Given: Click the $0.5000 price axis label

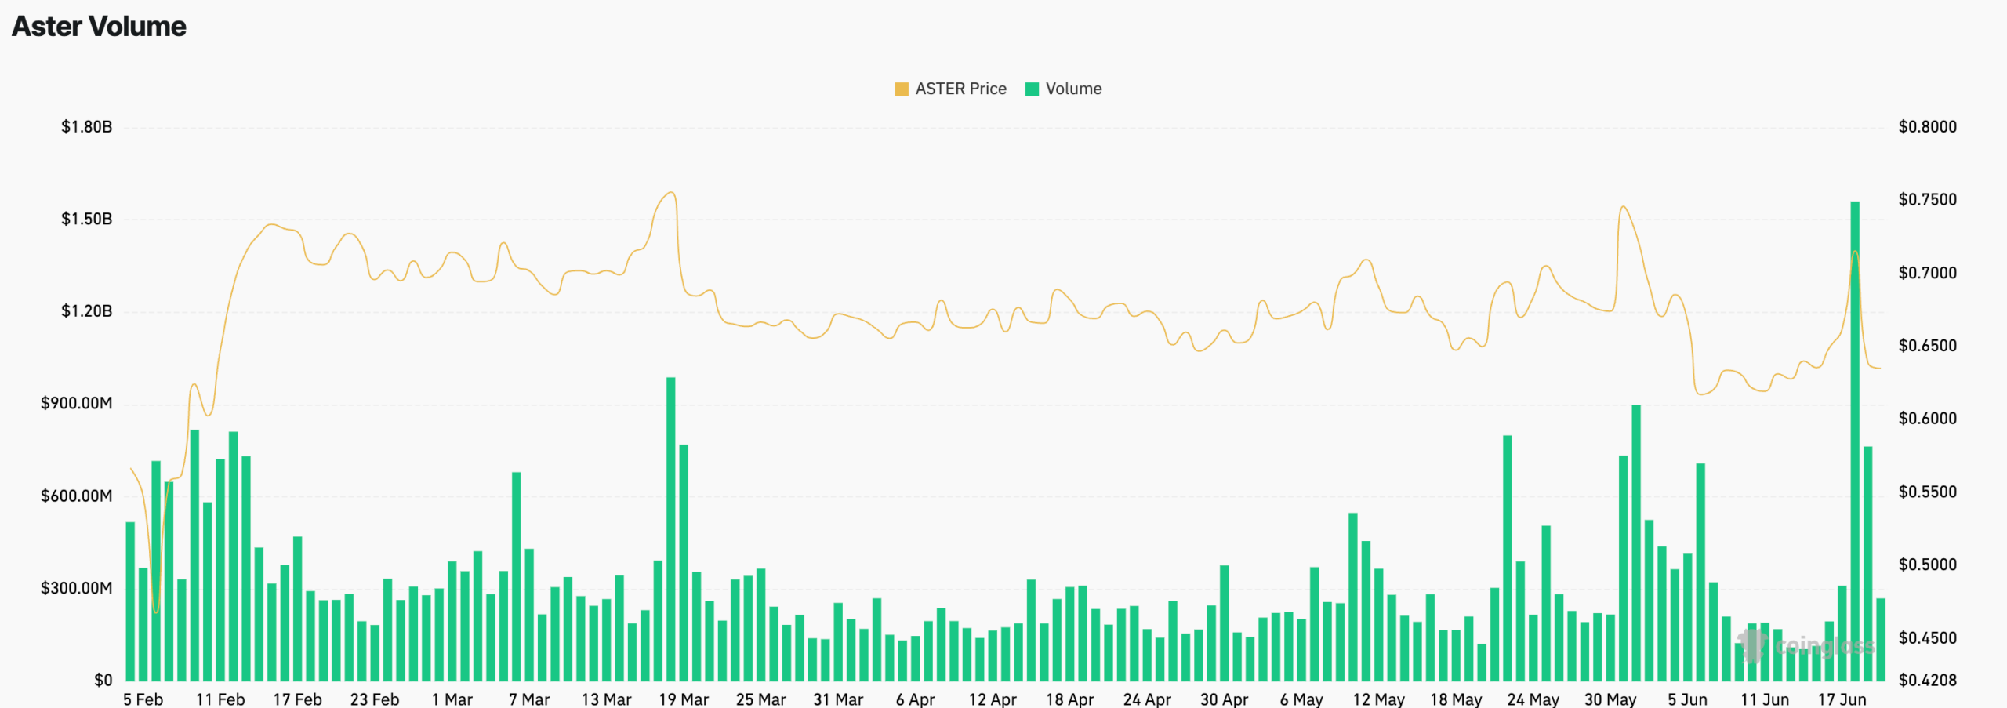Looking at the screenshot, I should coord(1927,565).
